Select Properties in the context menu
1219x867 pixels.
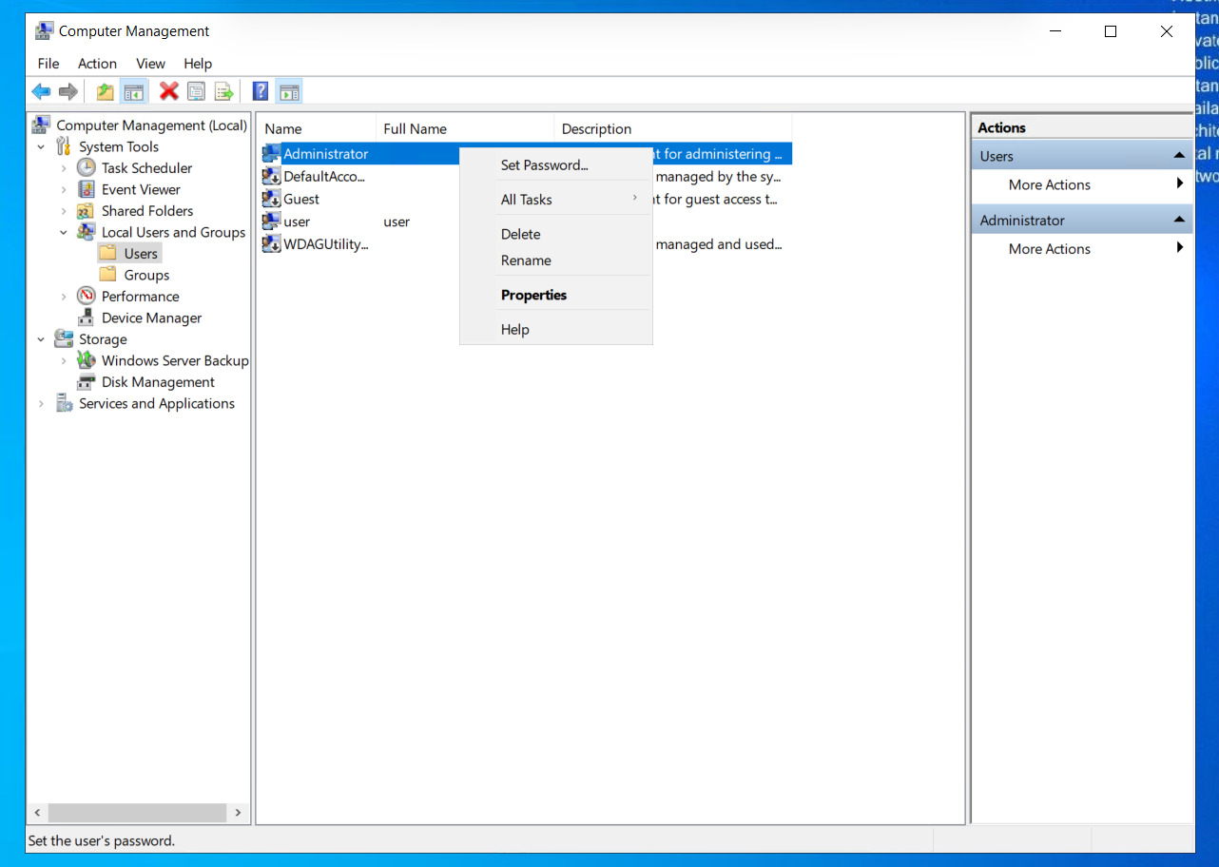533,295
